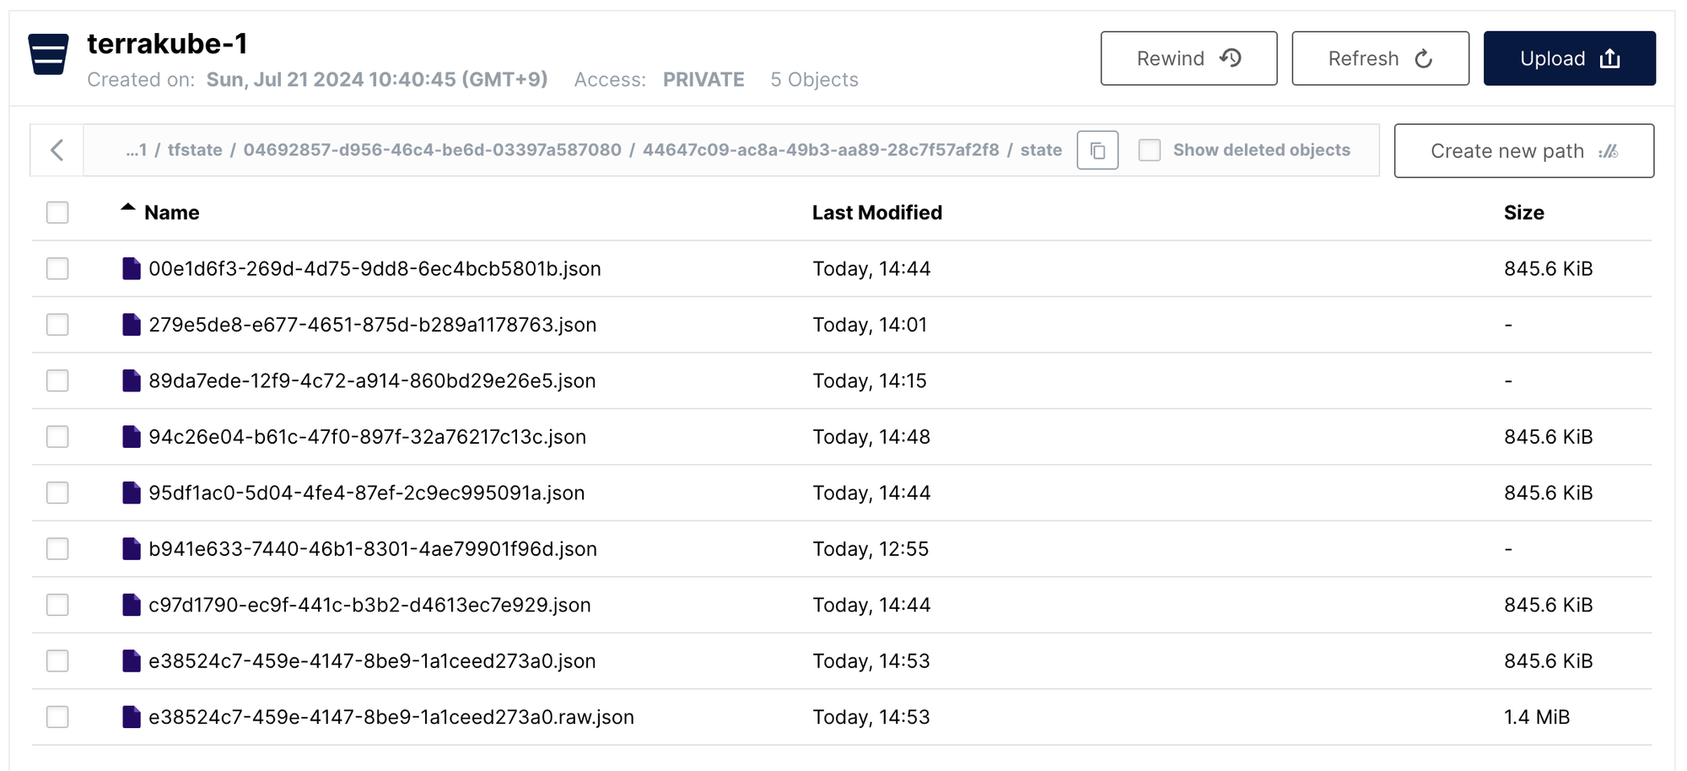Go to the 04692857 breadcrumb path segment
Screen dimensions: 1687x771
tap(432, 150)
